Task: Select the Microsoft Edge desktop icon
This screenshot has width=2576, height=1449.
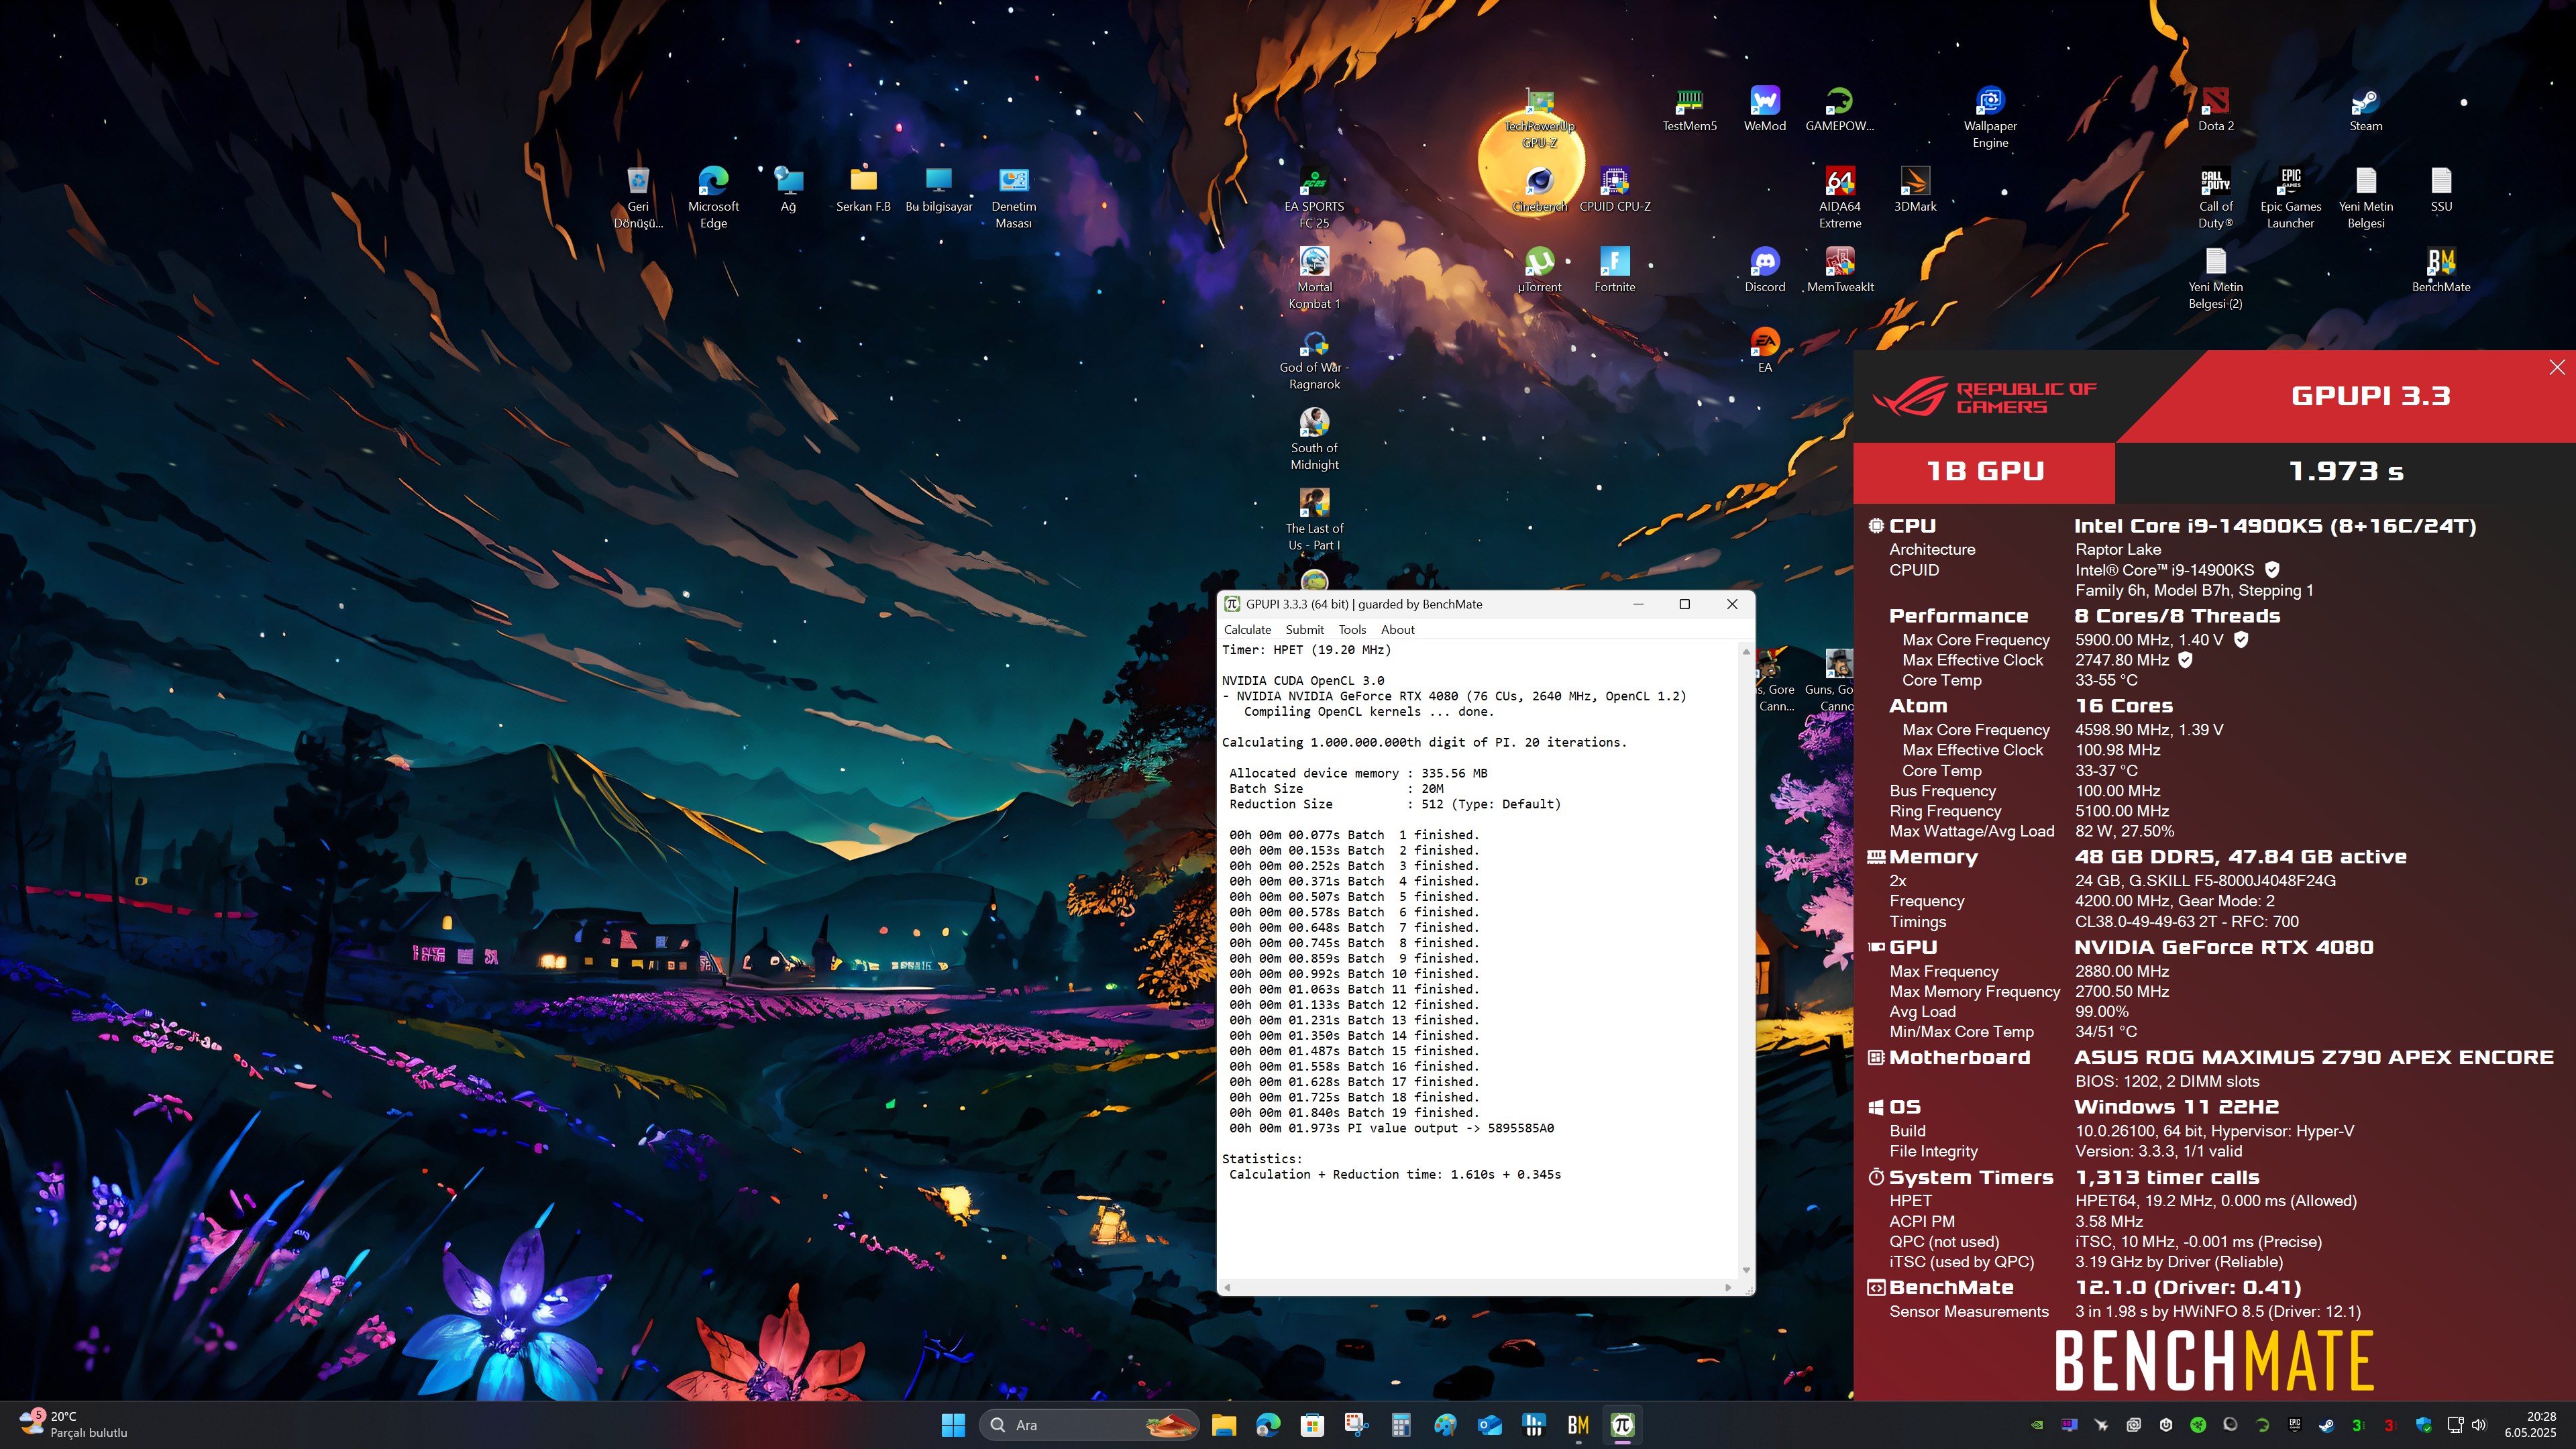Action: coord(713,198)
